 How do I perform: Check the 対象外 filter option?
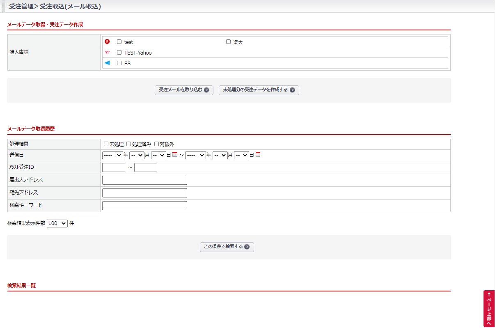(157, 144)
